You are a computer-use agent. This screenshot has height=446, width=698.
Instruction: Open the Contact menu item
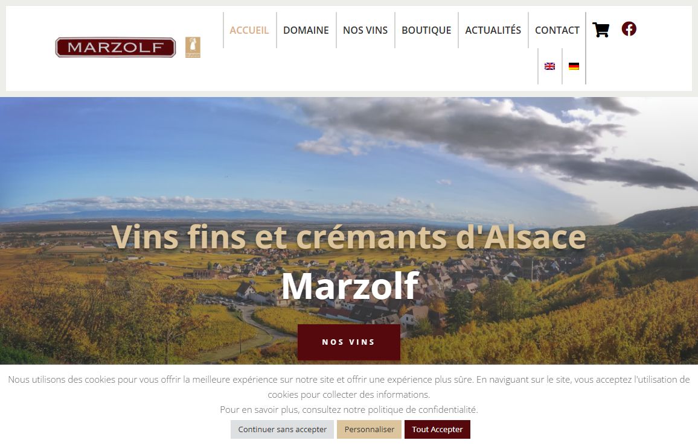[557, 30]
